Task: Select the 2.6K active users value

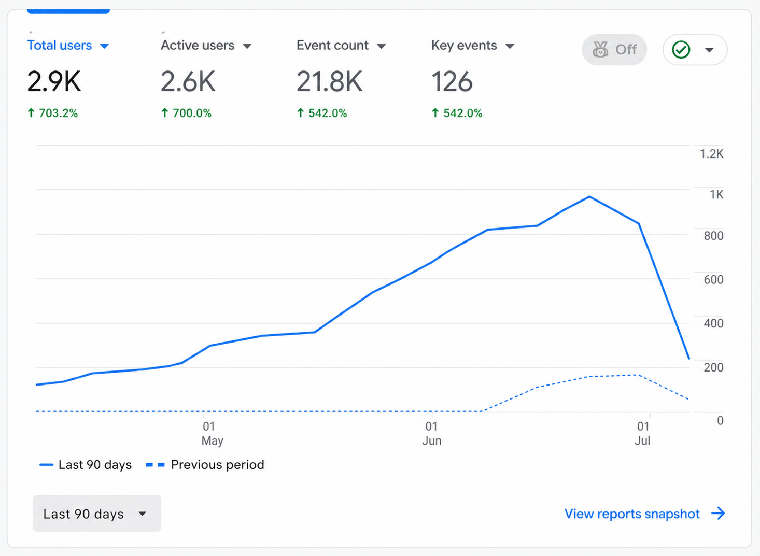Action: pos(188,82)
